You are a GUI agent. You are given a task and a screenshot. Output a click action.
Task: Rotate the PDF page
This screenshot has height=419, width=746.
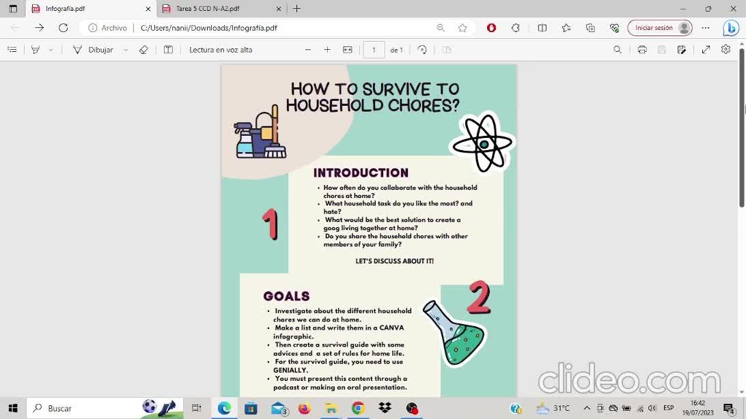point(422,50)
